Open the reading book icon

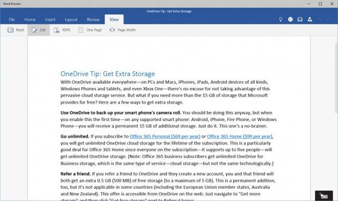(x=300, y=19)
